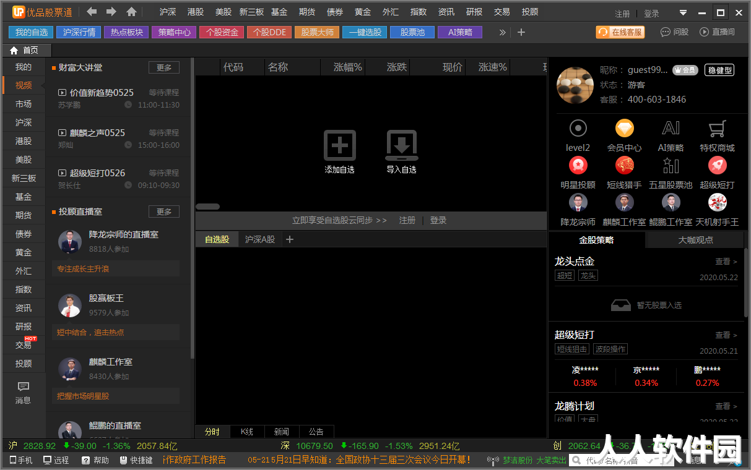Open the 直播间 live room
Image resolution: width=751 pixels, height=470 pixels.
pos(717,32)
